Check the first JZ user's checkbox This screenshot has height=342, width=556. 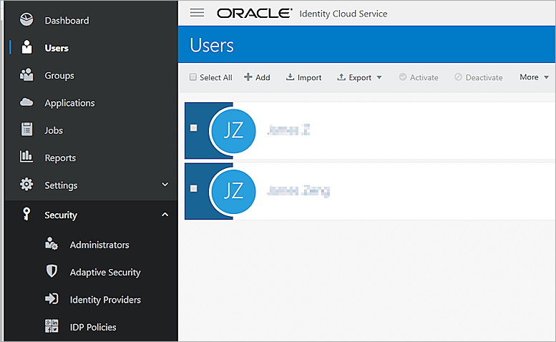(x=194, y=128)
